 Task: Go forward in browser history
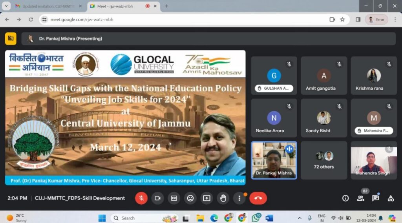click(19, 20)
